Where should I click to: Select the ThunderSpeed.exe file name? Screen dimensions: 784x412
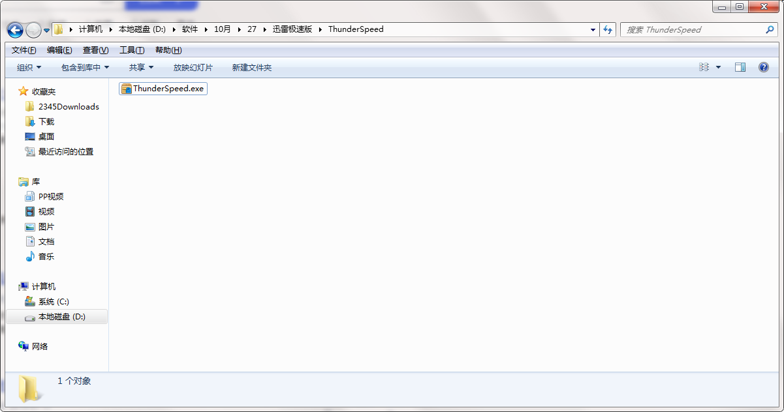point(168,89)
